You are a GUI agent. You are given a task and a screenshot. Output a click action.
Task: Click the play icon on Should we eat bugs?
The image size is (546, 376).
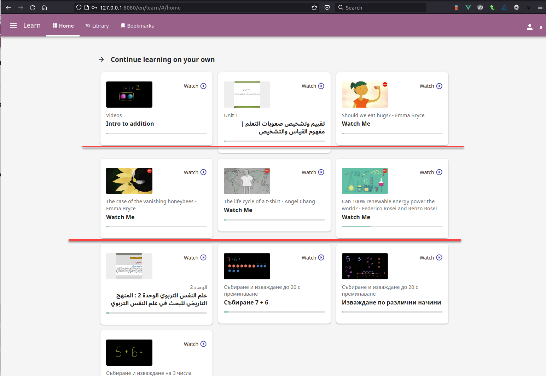click(439, 86)
